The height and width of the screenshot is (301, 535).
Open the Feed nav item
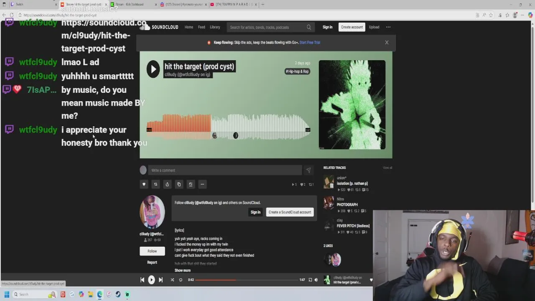tap(201, 27)
